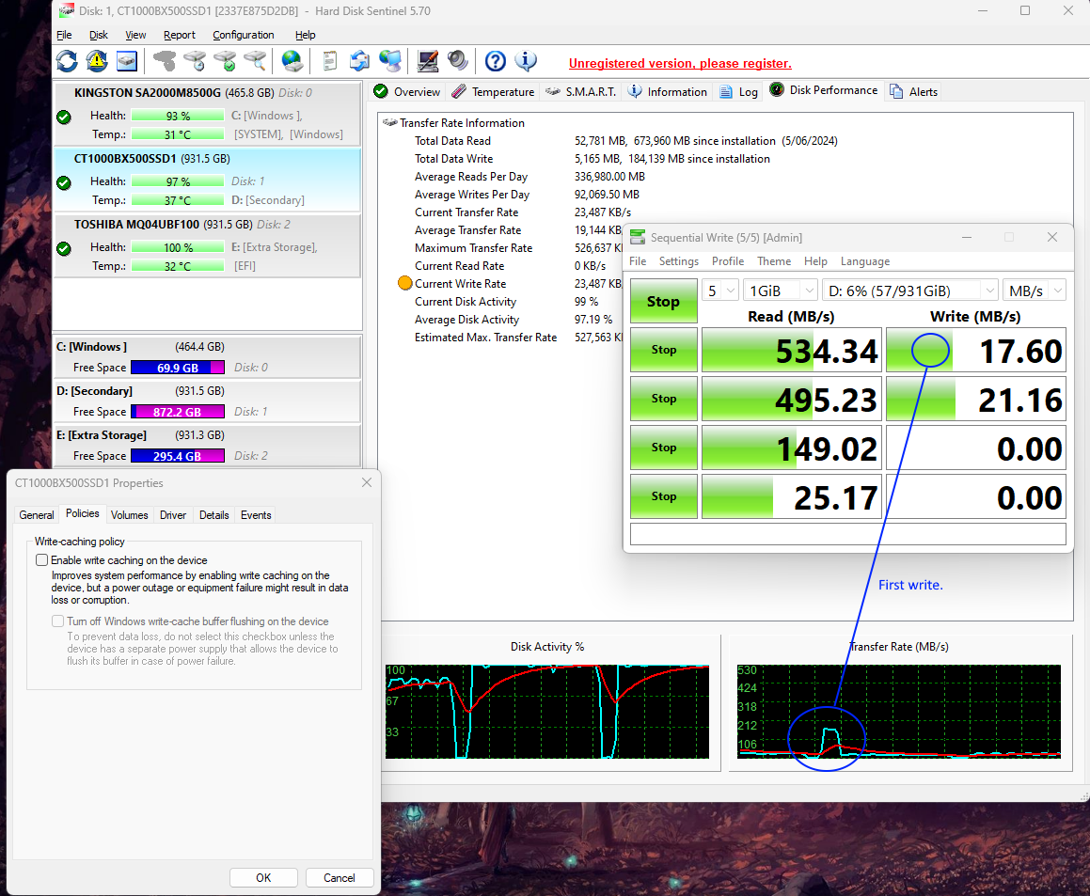Open the test size dropdown showing 1GiB
The height and width of the screenshot is (896, 1090).
coord(780,291)
